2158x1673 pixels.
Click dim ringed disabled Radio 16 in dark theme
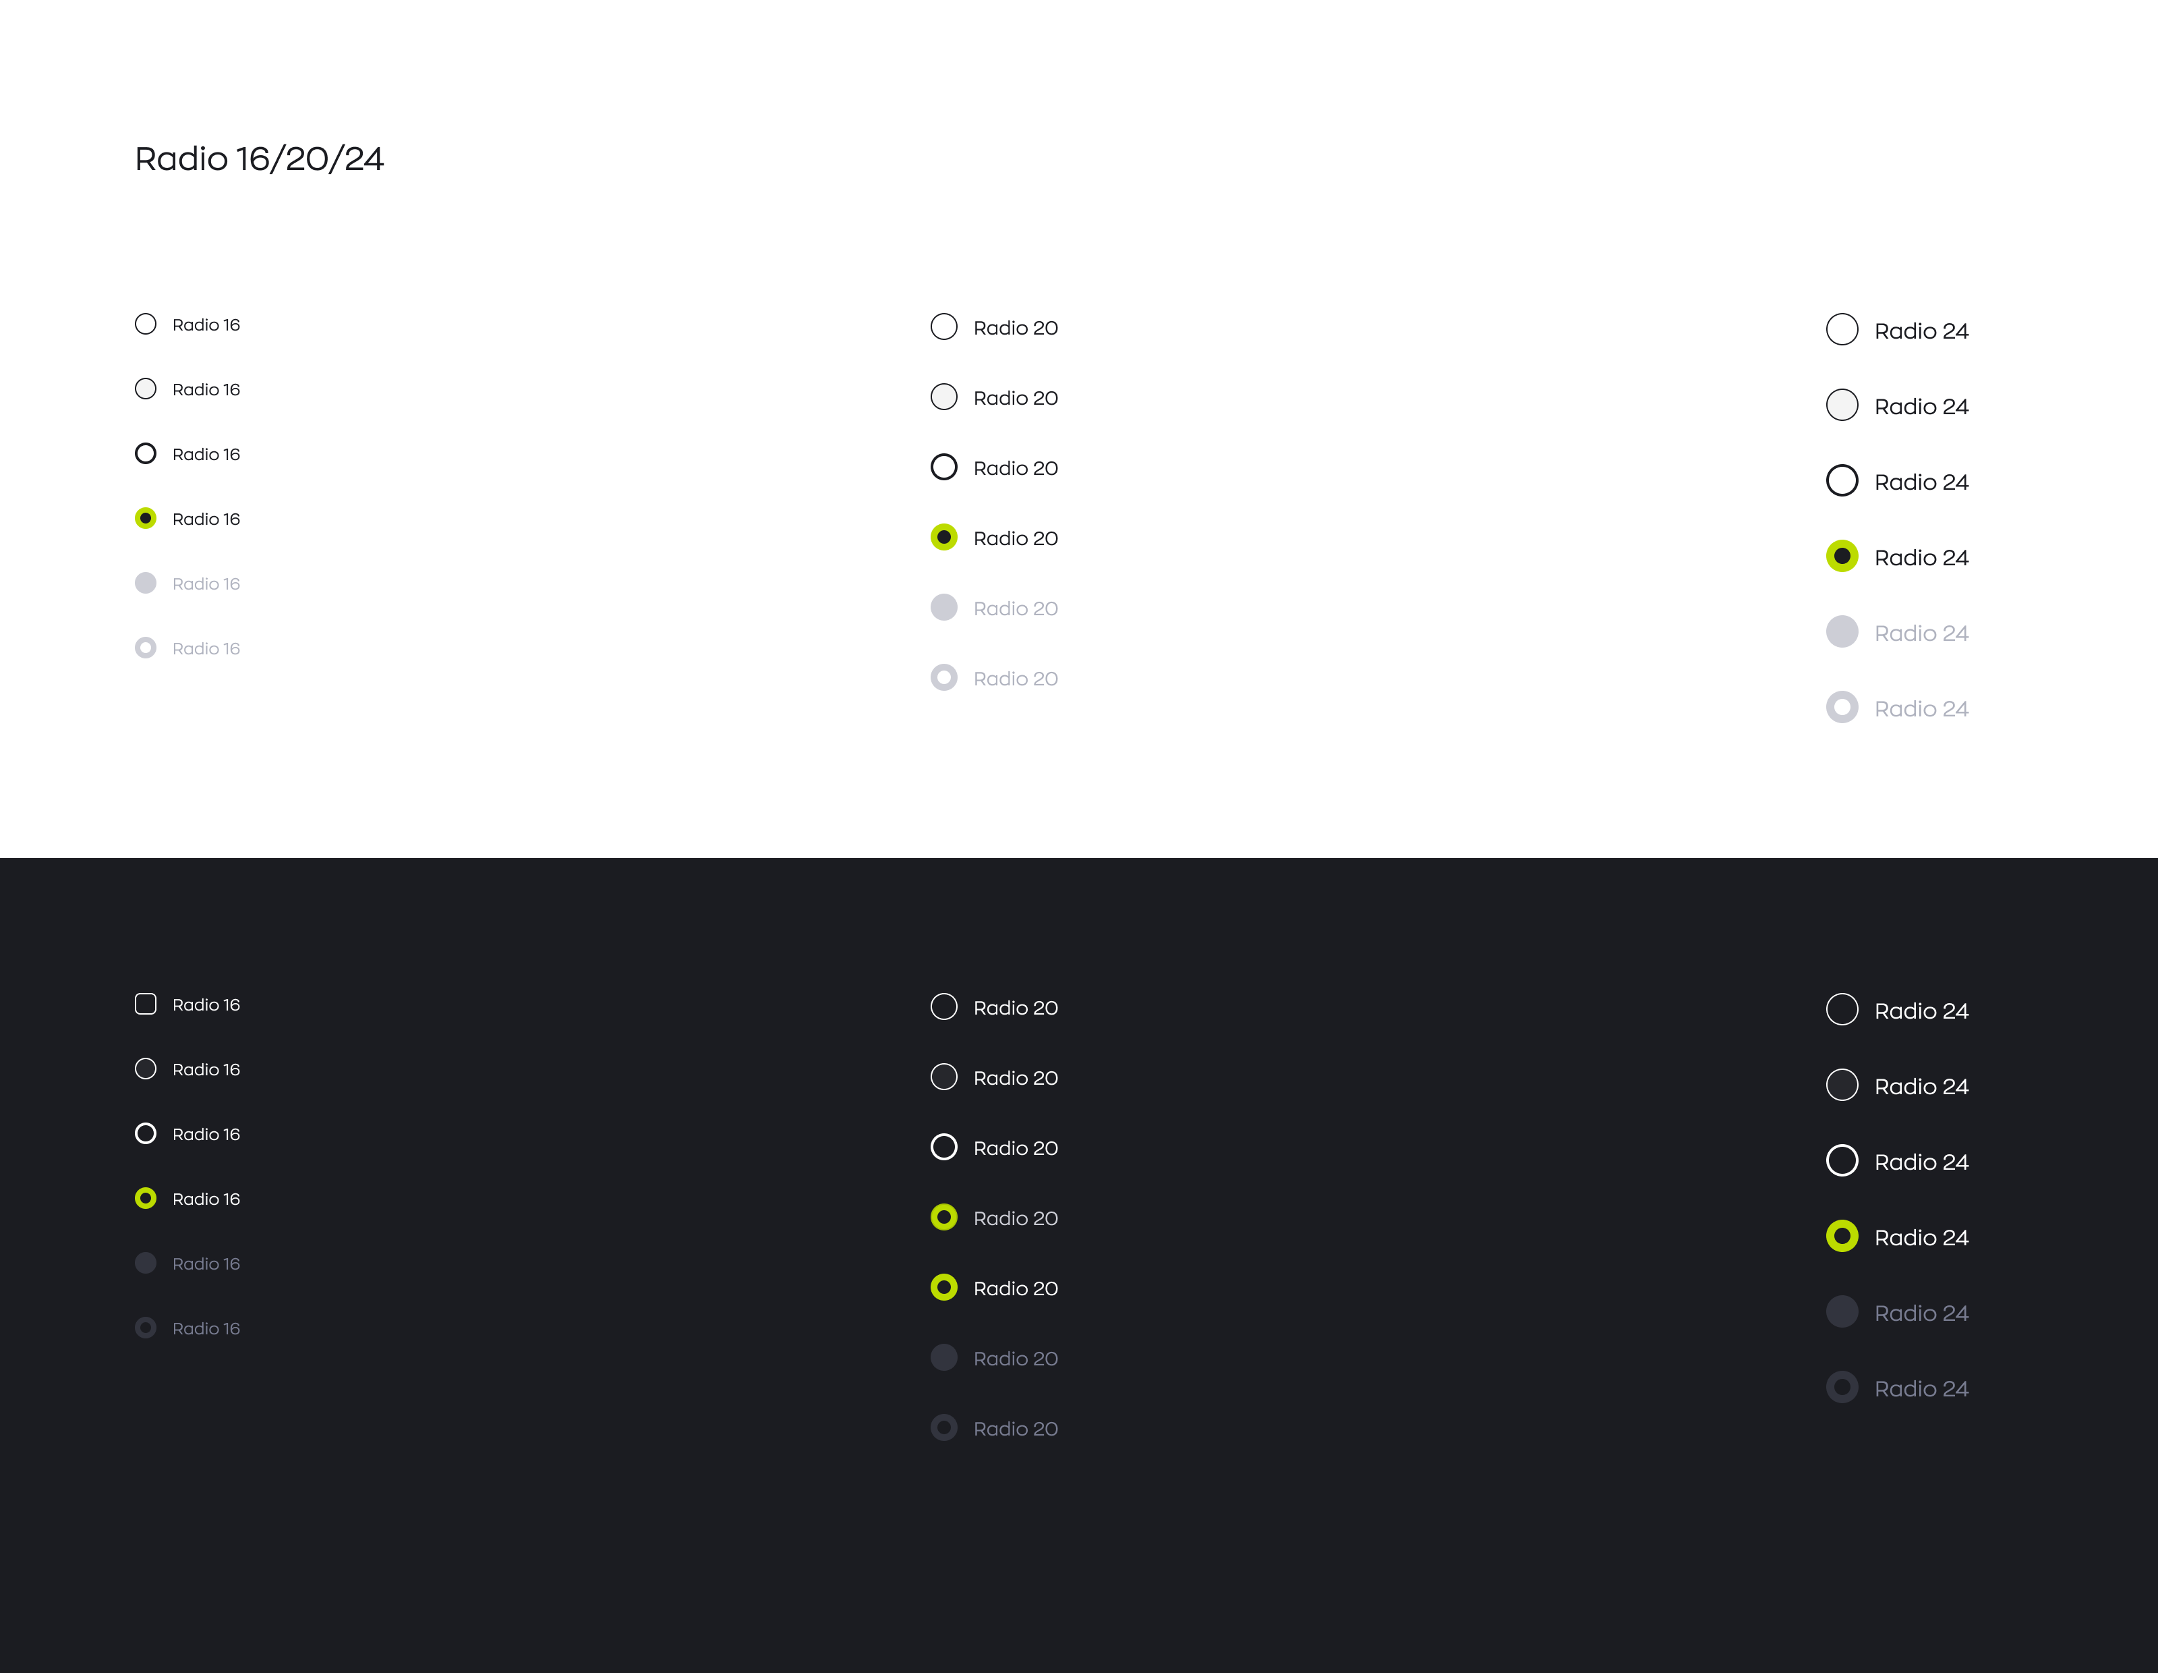tap(145, 1327)
